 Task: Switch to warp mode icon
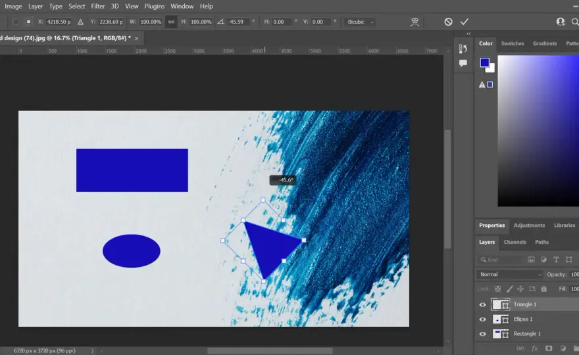415,22
